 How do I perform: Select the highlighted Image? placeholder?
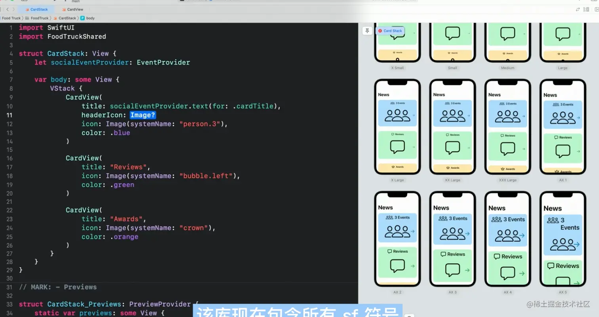pos(143,115)
